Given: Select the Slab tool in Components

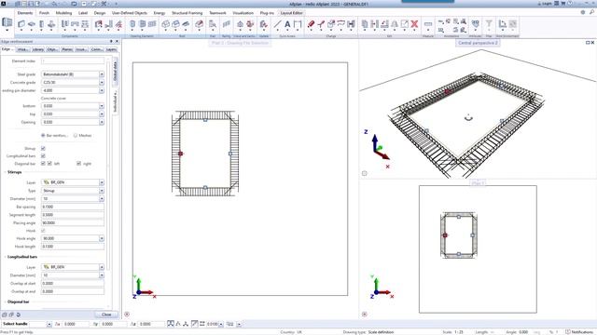Looking at the screenshot, I should click(32, 25).
